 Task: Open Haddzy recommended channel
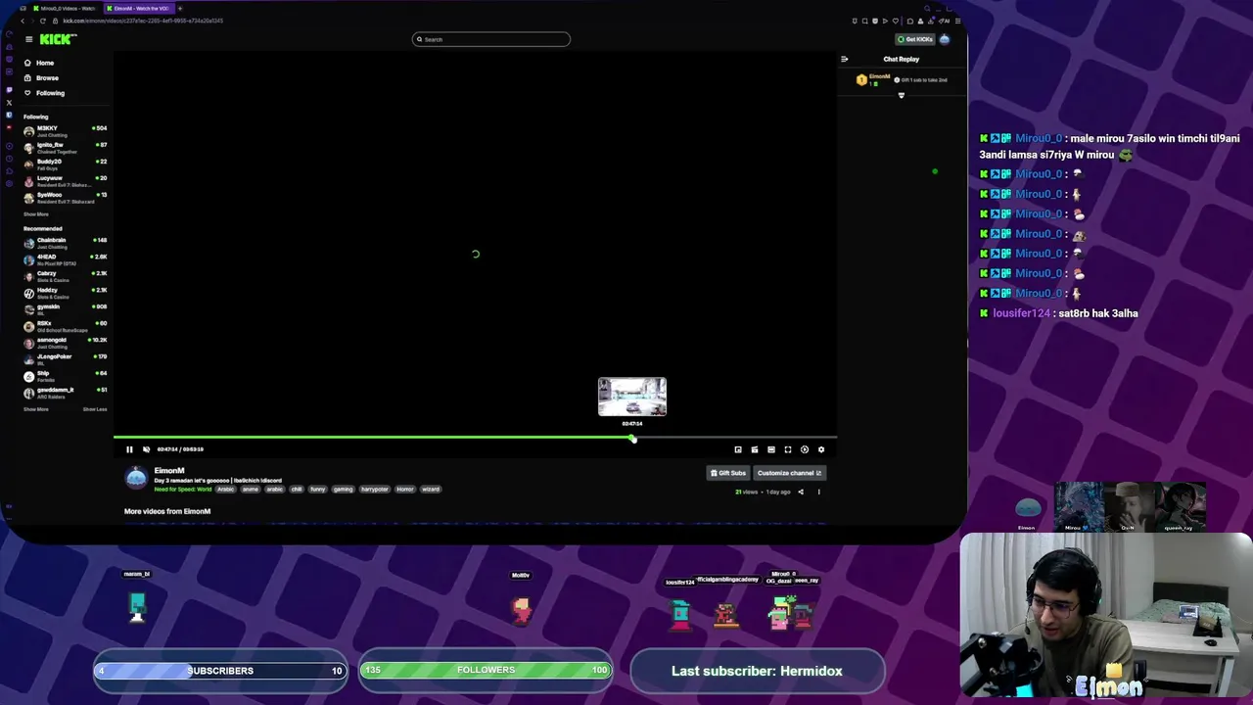point(66,293)
